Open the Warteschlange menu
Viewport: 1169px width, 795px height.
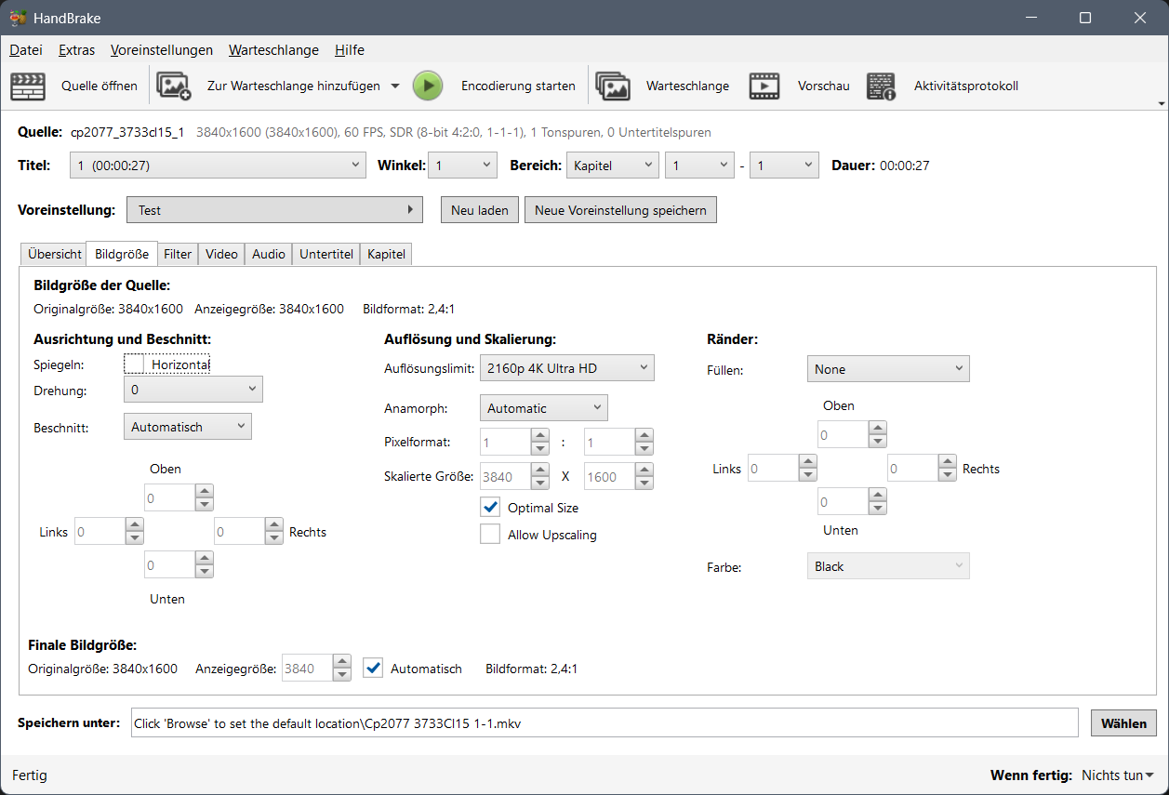[x=273, y=50]
